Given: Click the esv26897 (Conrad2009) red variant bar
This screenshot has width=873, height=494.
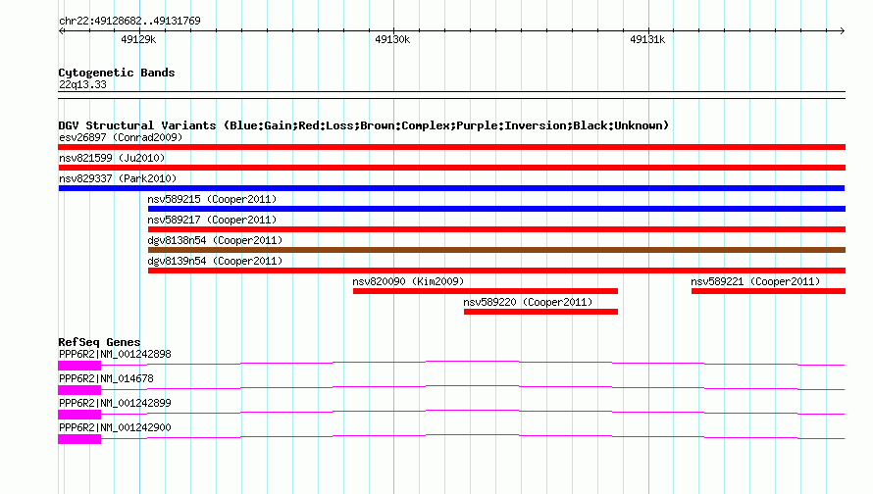Looking at the screenshot, I should coord(451,147).
